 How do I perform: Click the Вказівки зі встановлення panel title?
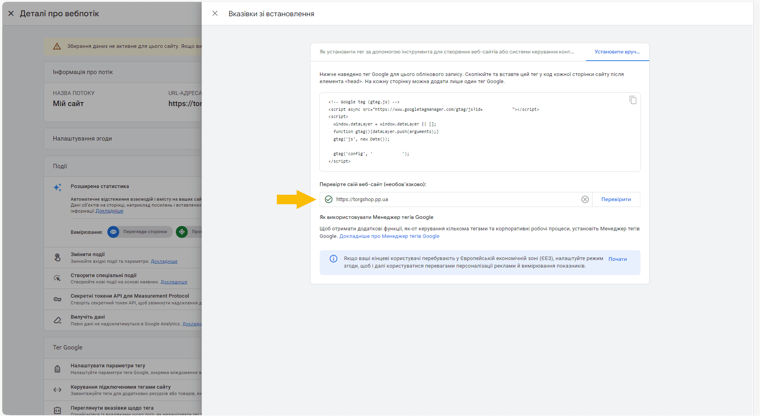click(271, 14)
